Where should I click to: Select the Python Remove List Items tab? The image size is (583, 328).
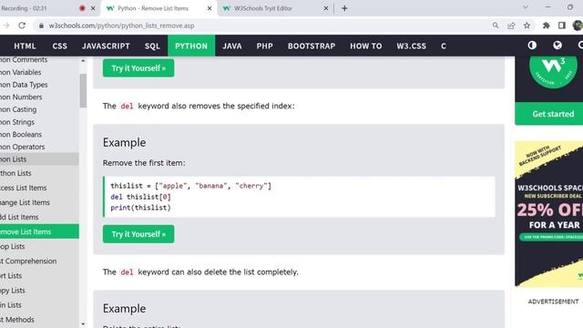click(158, 8)
